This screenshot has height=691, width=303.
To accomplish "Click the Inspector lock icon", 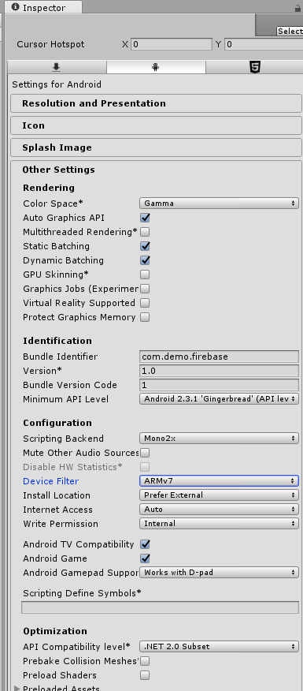I will coord(297,8).
